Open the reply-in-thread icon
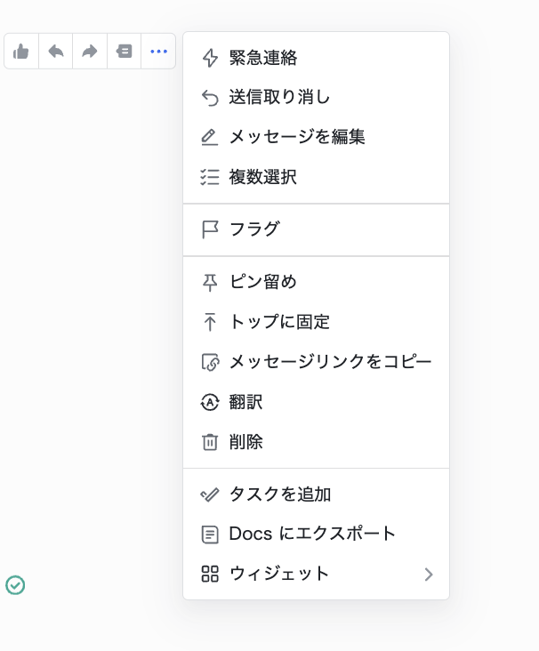539x651 pixels. pos(124,51)
